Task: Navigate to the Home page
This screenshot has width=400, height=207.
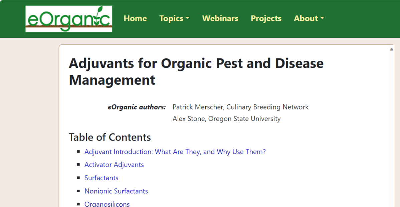Action: pos(135,18)
